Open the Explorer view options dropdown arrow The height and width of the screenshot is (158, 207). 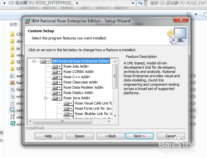point(196,14)
